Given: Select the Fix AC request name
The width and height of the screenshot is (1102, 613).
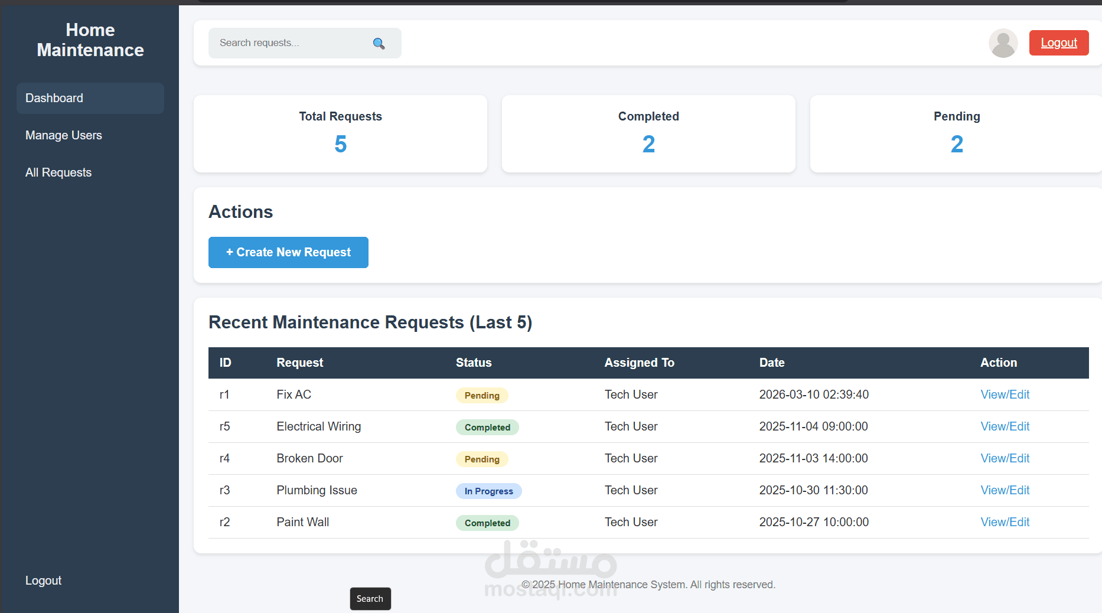Looking at the screenshot, I should click(x=294, y=394).
